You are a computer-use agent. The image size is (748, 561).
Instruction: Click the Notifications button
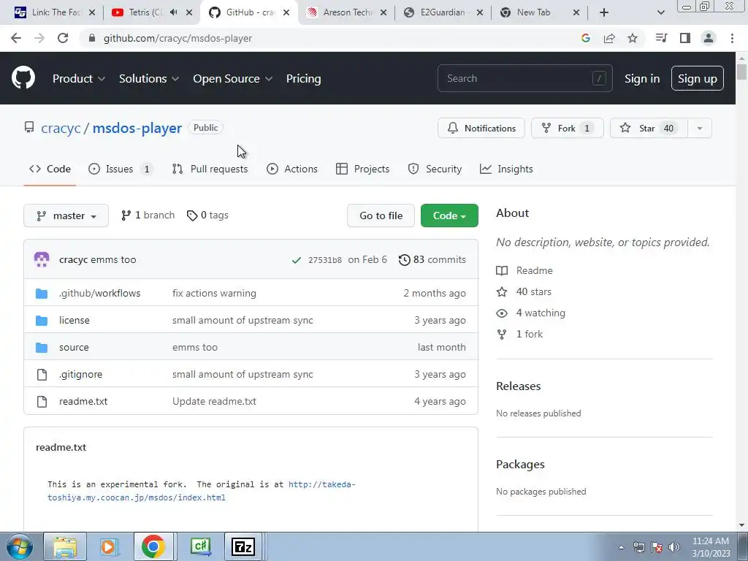pos(481,129)
